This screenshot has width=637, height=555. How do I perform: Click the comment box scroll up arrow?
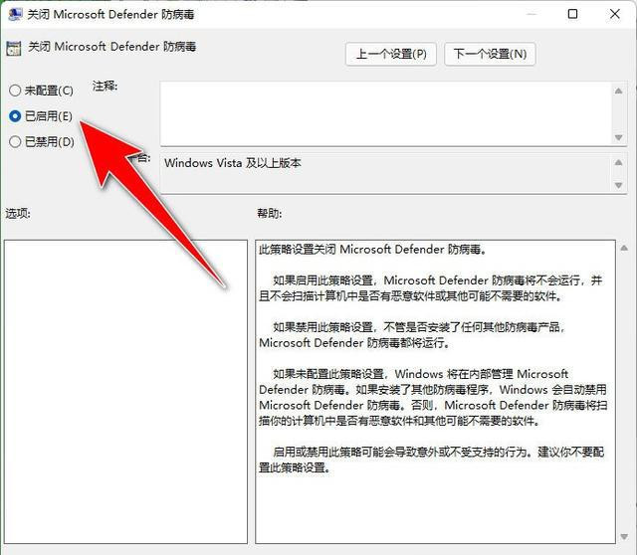point(618,91)
